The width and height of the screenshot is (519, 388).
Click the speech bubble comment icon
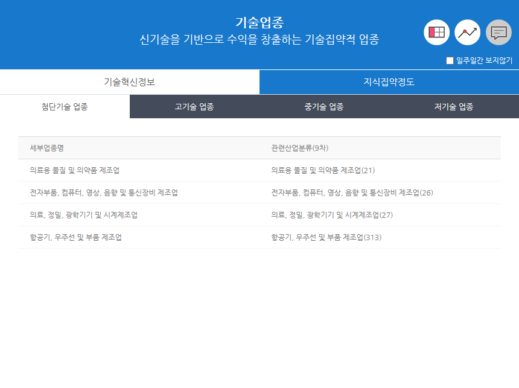click(497, 32)
